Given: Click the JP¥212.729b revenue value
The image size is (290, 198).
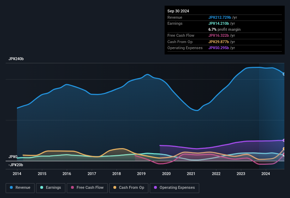Looking at the screenshot, I should (x=220, y=17).
